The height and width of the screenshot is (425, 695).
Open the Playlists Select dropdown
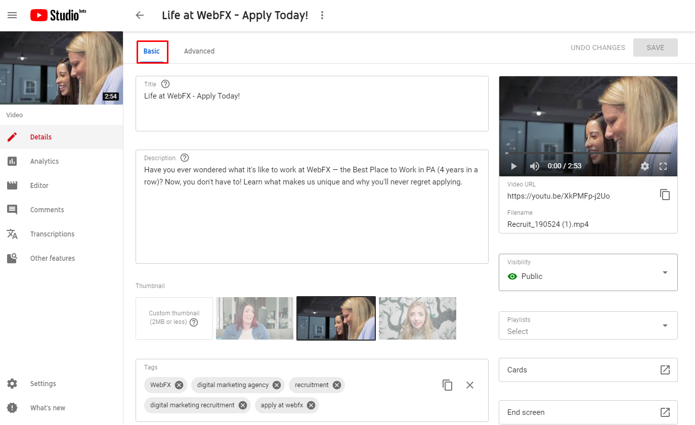click(x=665, y=325)
